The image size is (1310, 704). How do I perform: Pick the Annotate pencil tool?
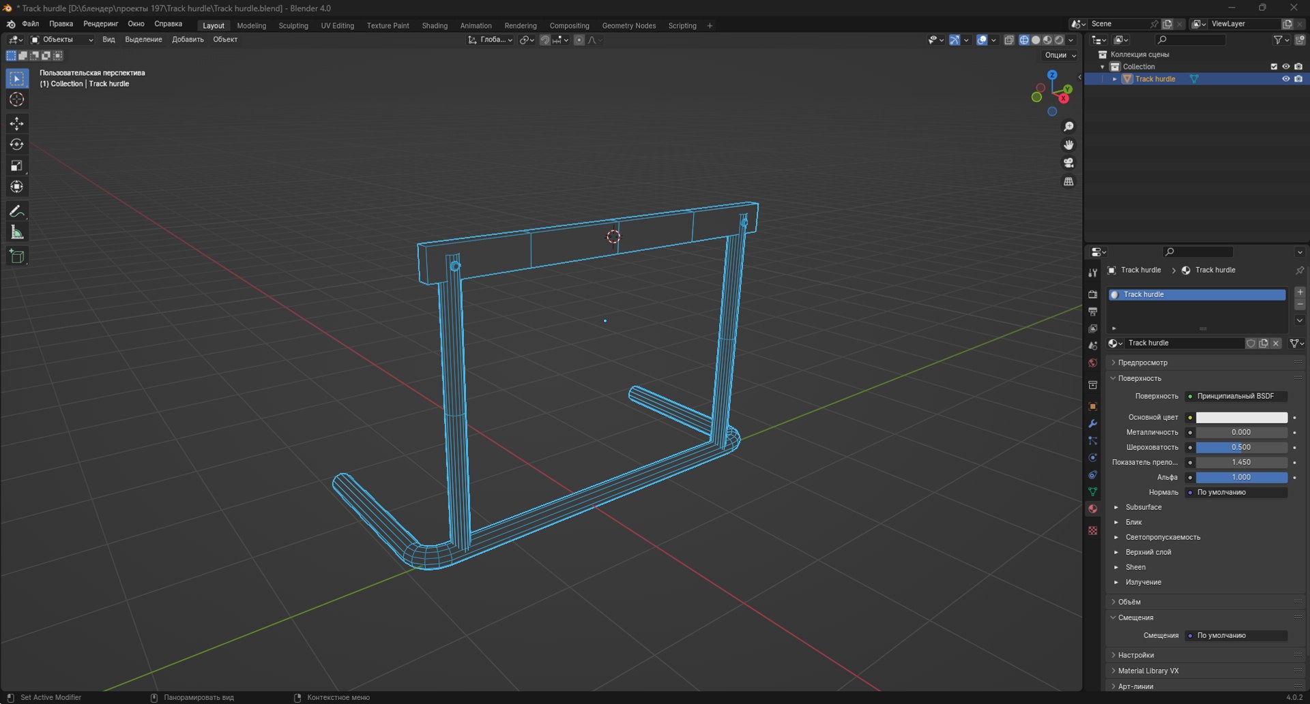click(17, 211)
